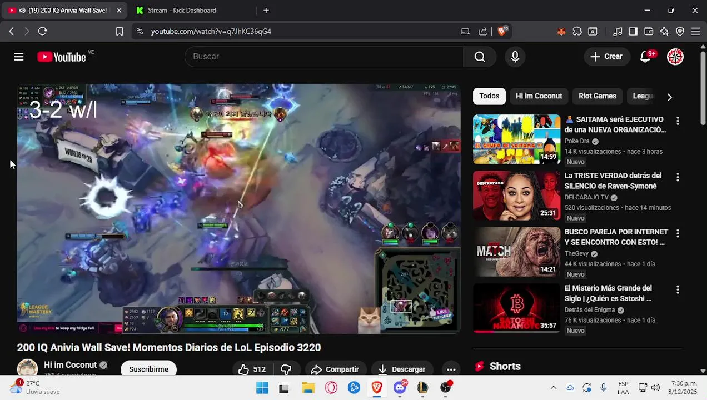Viewport: 707px width, 400px height.
Task: Open the Windows Start menu
Action: pos(262,388)
